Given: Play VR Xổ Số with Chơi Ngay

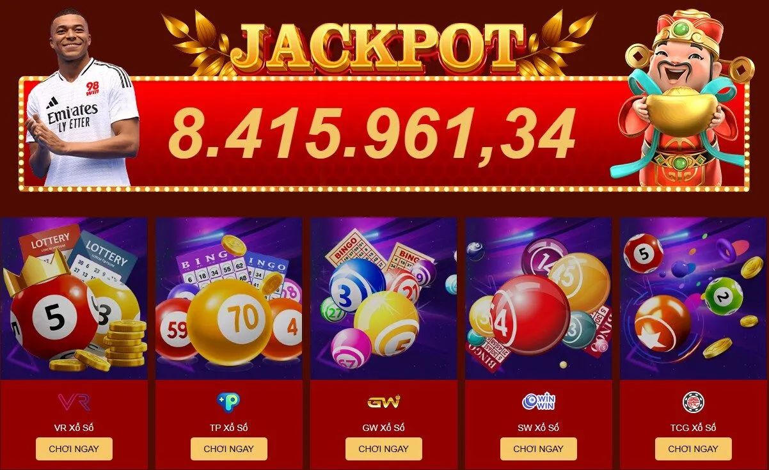Looking at the screenshot, I should pos(74,449).
